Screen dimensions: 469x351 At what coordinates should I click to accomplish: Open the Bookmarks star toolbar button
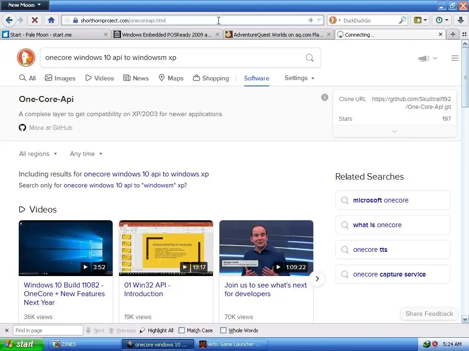click(x=420, y=20)
